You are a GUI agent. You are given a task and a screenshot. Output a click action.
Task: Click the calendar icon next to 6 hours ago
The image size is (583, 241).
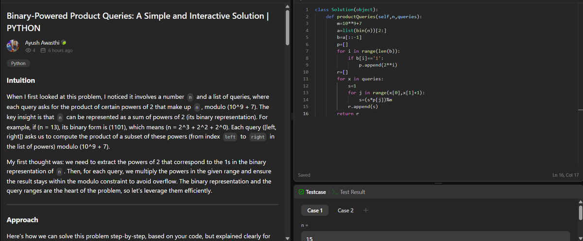tap(43, 51)
